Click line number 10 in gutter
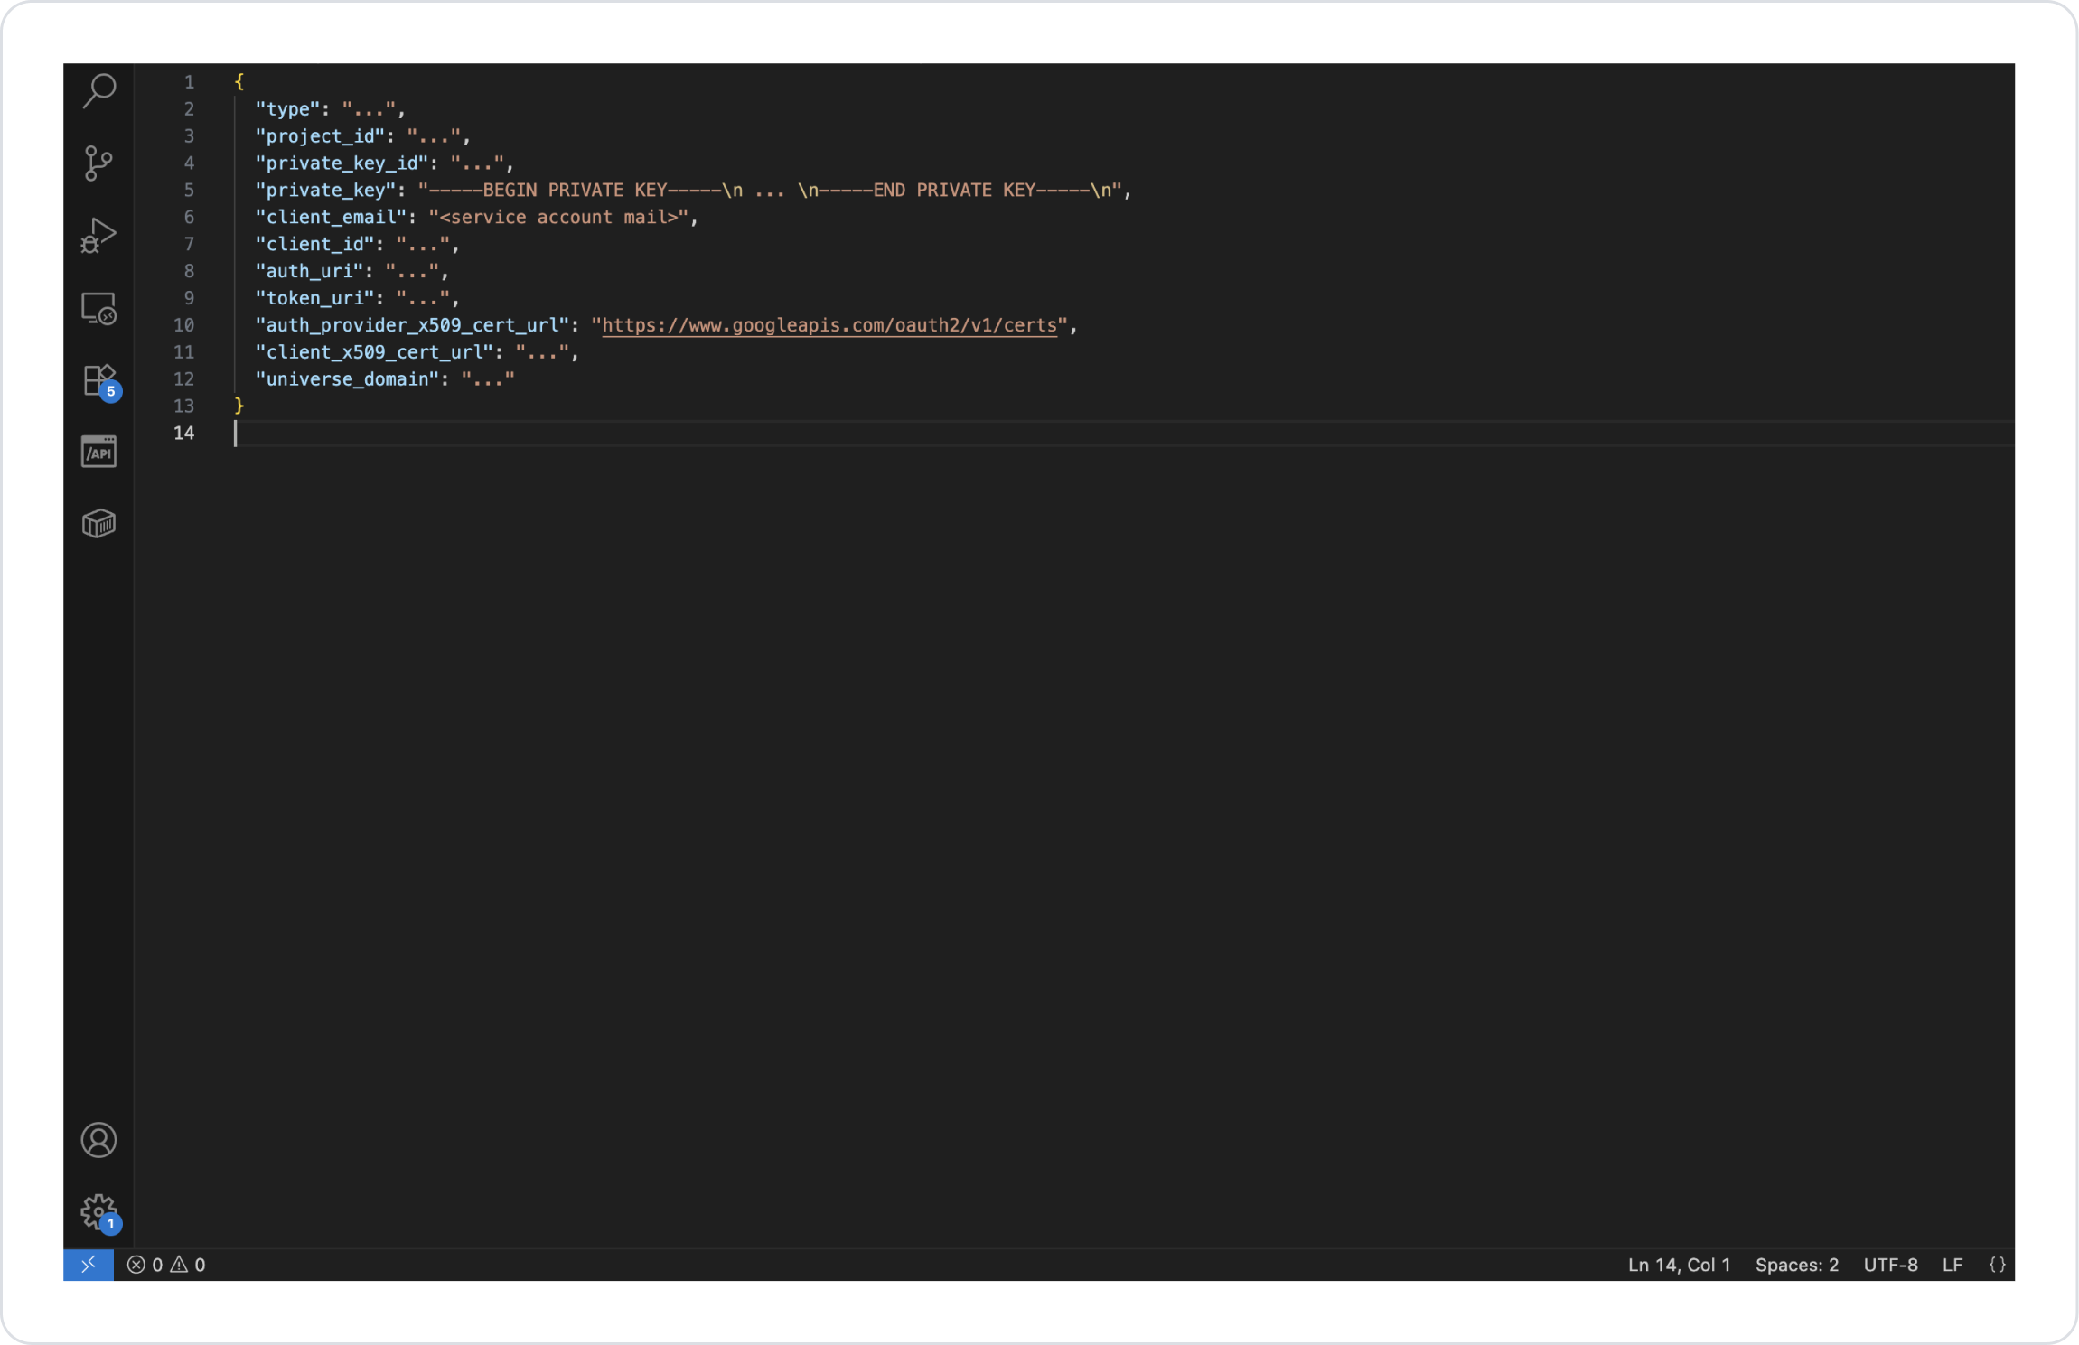This screenshot has height=1345, width=2079. coord(183,325)
